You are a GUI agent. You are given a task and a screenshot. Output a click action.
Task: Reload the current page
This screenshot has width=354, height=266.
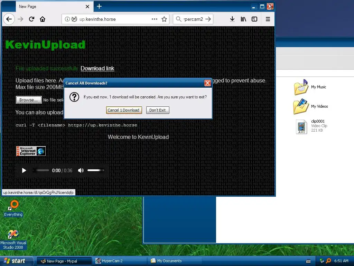click(31, 19)
